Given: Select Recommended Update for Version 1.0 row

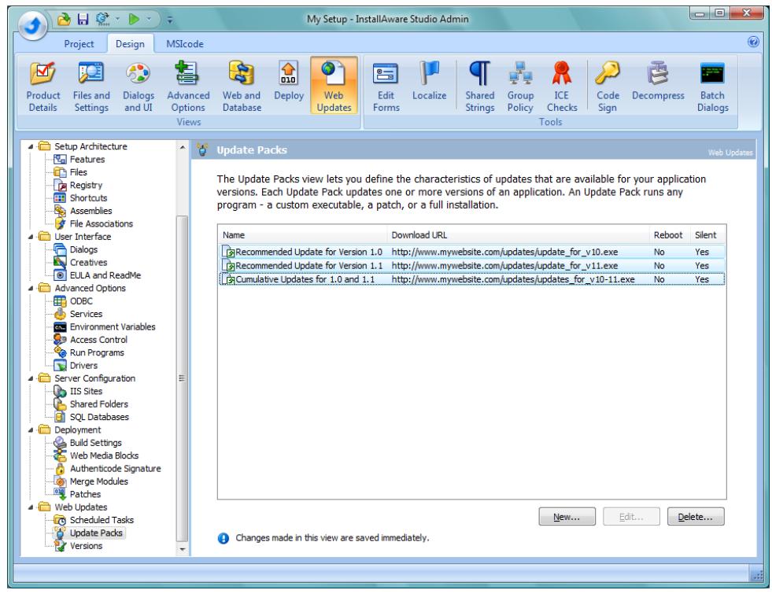Looking at the screenshot, I should point(471,252).
